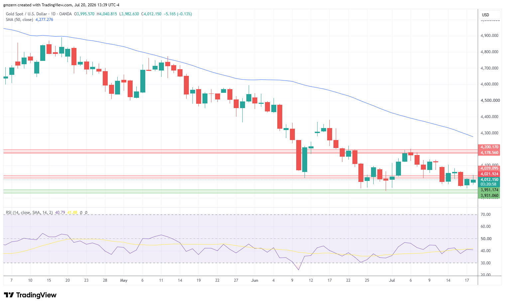The height and width of the screenshot is (305, 505).
Task: Click the current price label 4,012.150
Action: [x=489, y=180]
